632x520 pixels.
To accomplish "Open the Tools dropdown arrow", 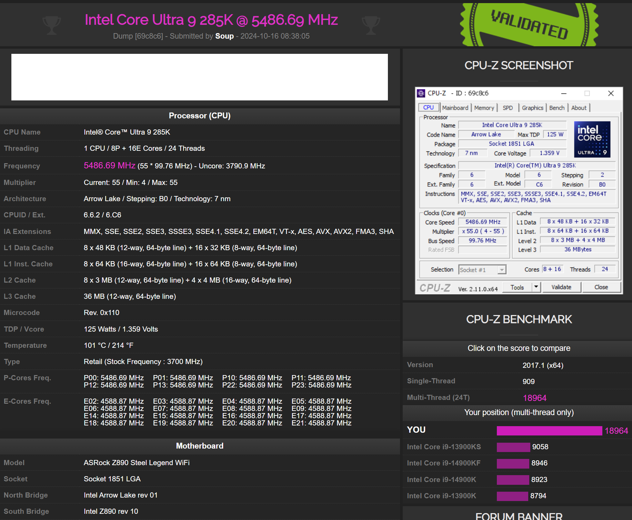I will [x=535, y=287].
